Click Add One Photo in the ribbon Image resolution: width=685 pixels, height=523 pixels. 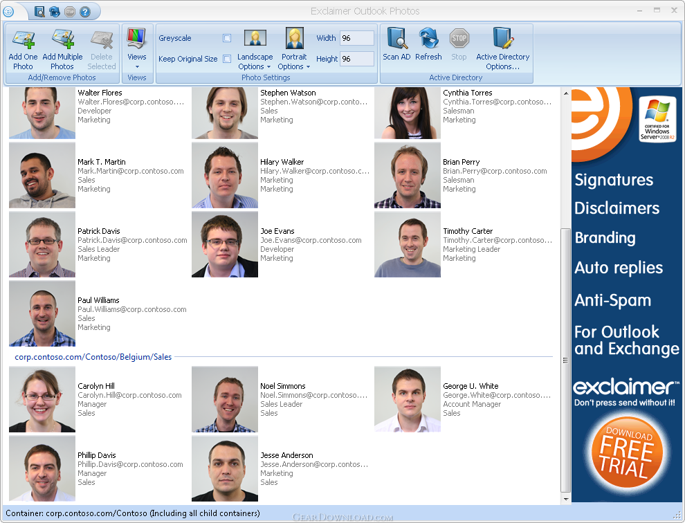(x=23, y=49)
